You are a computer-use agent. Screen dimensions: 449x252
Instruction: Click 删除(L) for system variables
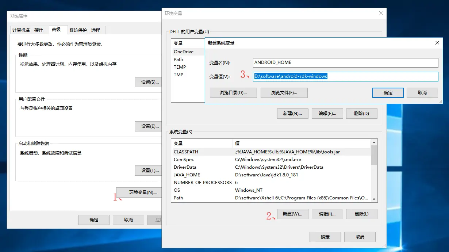coord(361,214)
